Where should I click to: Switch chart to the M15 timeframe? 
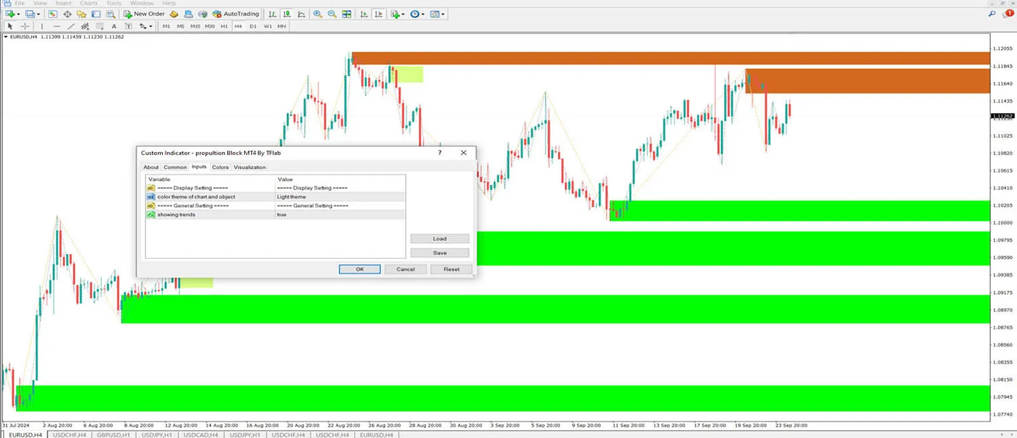pos(195,26)
